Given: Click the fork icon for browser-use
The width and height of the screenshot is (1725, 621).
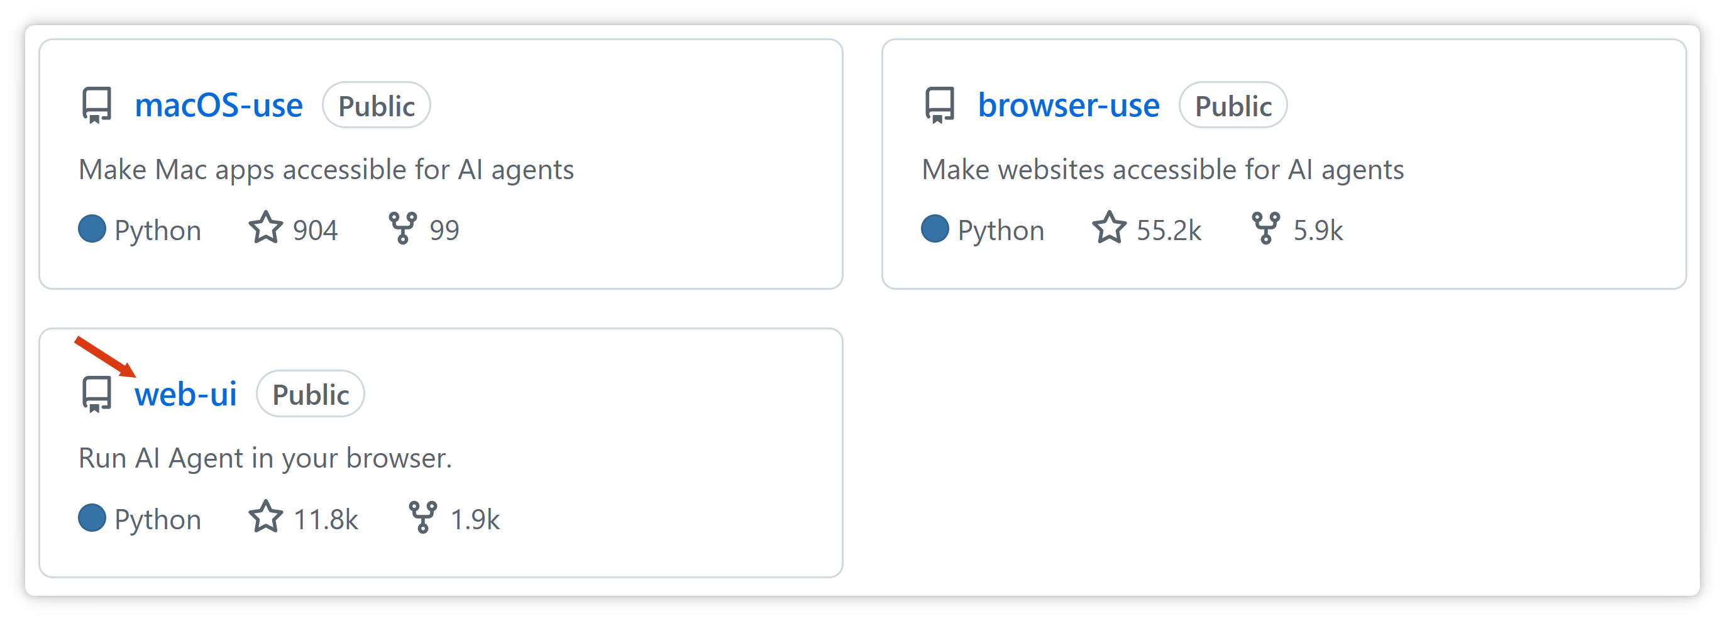Looking at the screenshot, I should pyautogui.click(x=1265, y=228).
